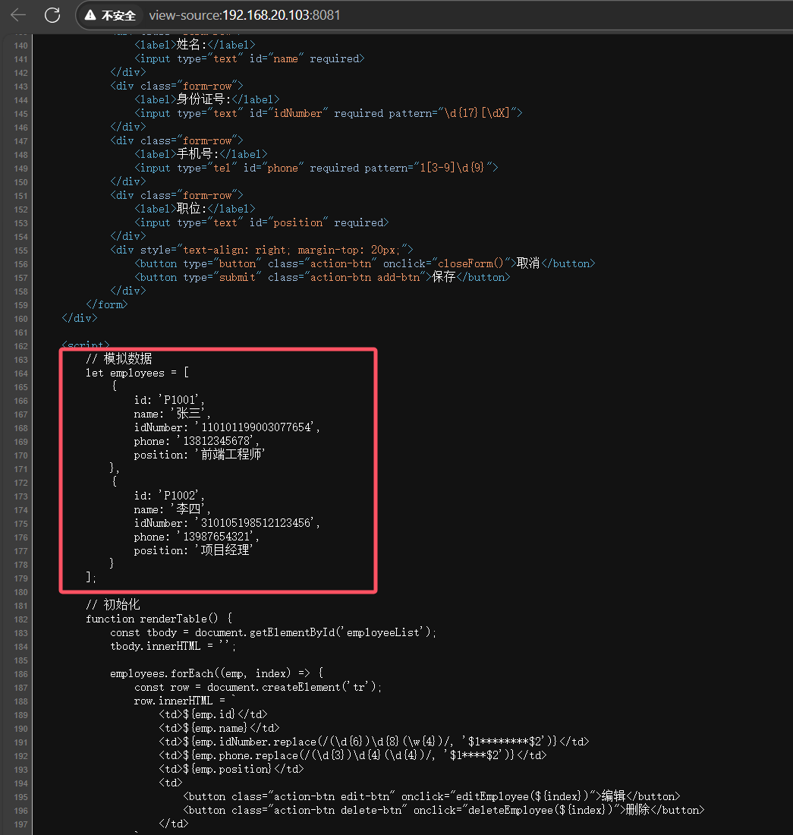Click the opening script tag on line 162
Image resolution: width=793 pixels, height=835 pixels.
coord(86,346)
